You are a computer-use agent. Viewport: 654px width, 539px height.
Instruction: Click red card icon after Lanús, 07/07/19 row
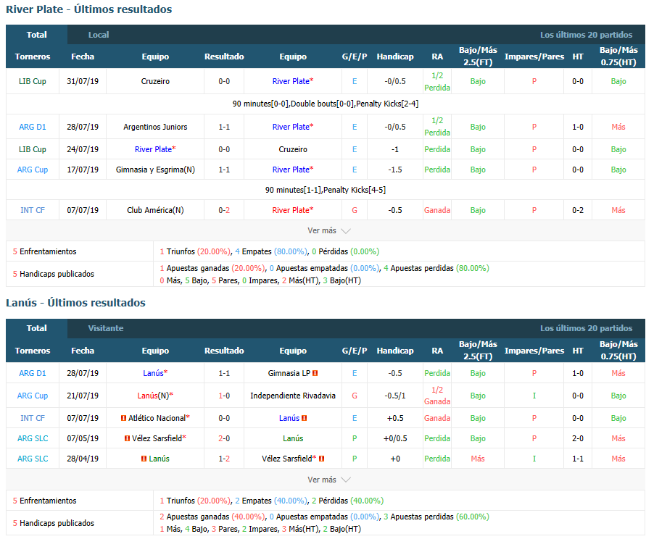pos(305,418)
